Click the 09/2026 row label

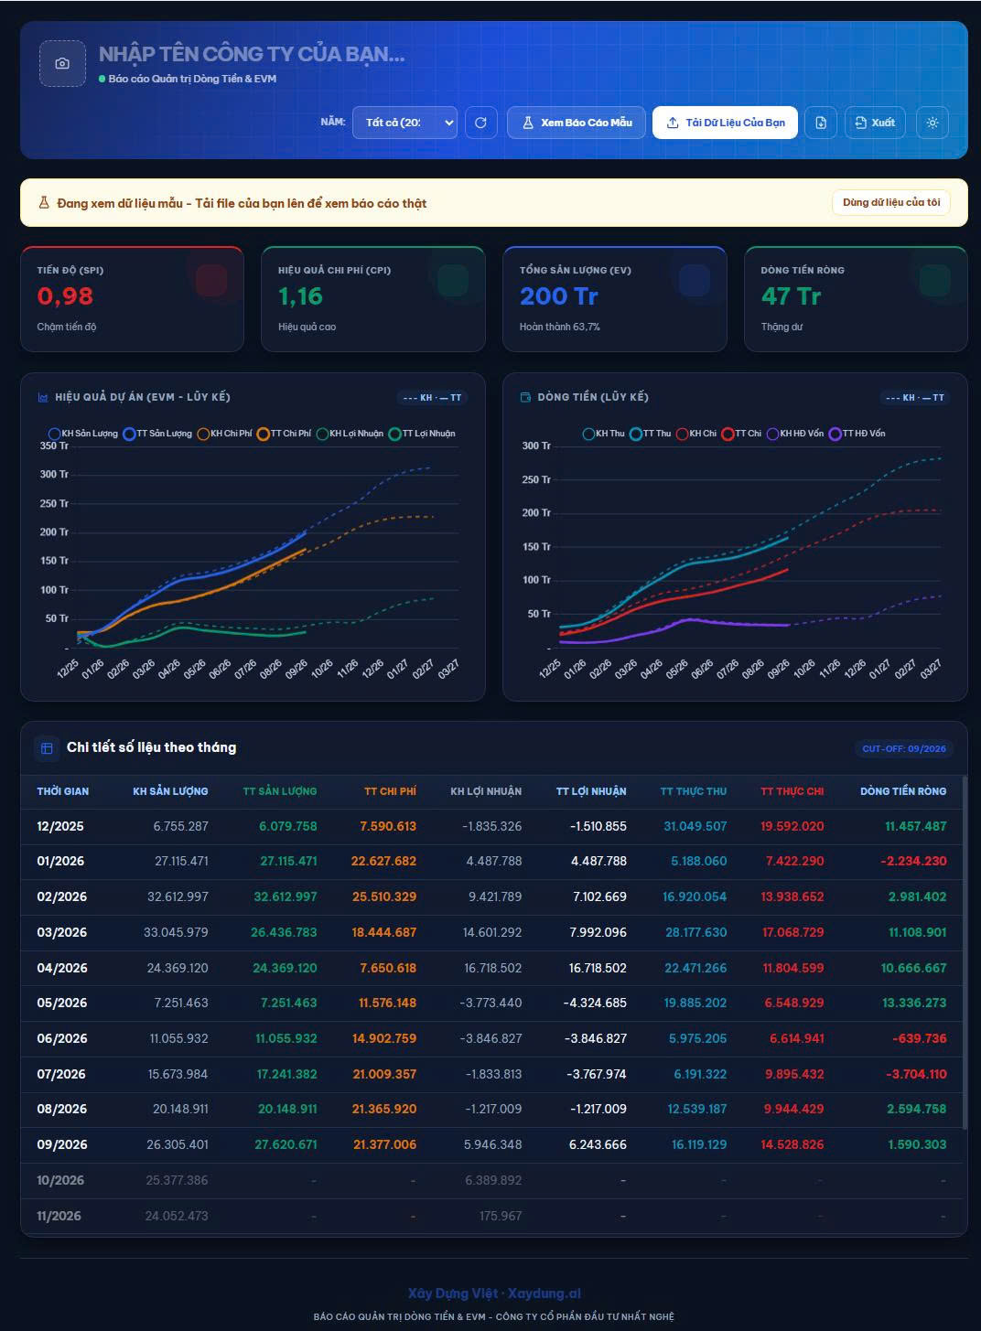tap(62, 1144)
